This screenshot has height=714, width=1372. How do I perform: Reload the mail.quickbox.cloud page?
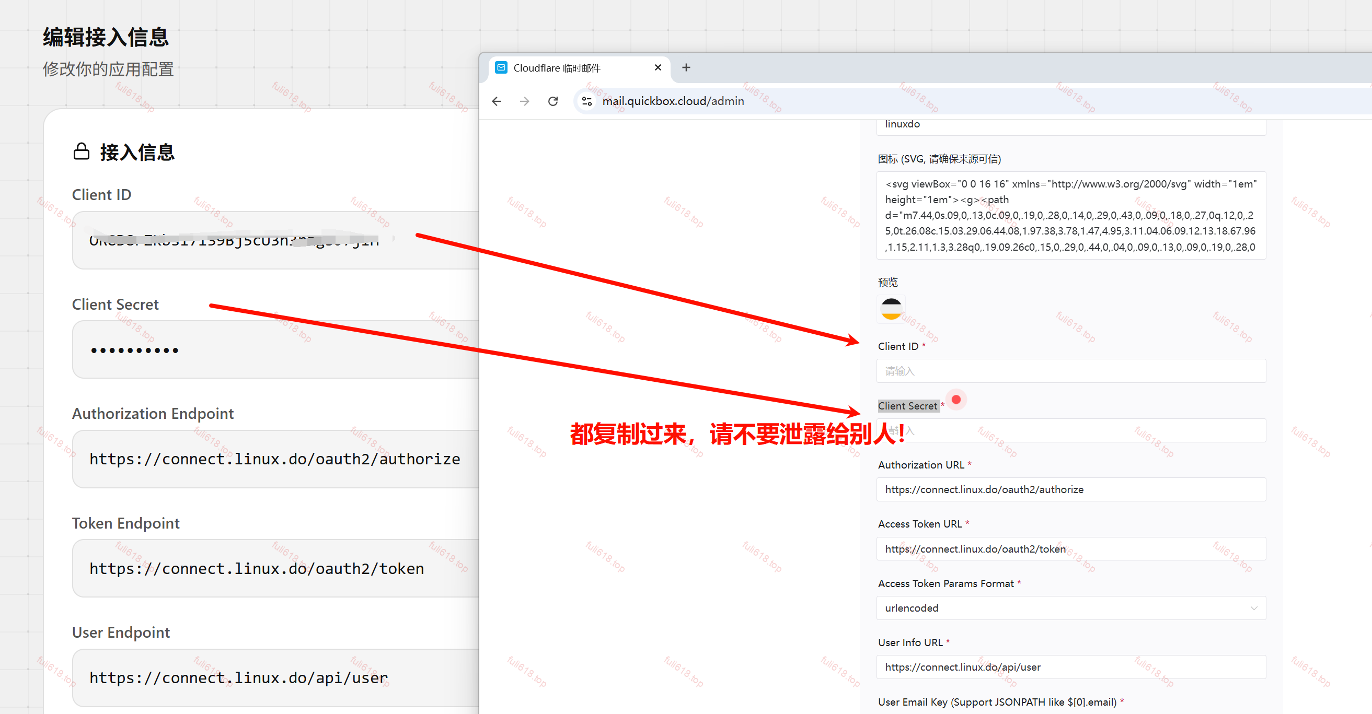point(553,101)
